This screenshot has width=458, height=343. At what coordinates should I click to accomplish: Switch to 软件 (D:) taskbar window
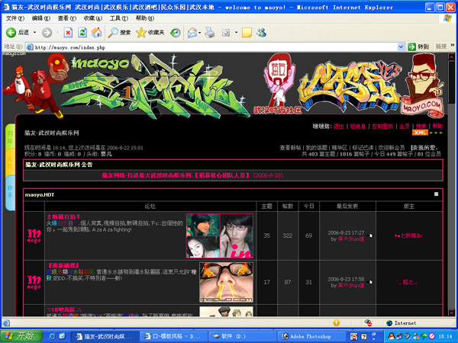tap(242, 336)
